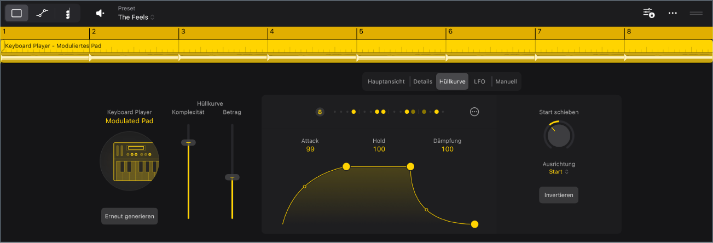Image resolution: width=713 pixels, height=243 pixels.
Task: Click the Dämpfung value 100
Action: [x=448, y=149]
